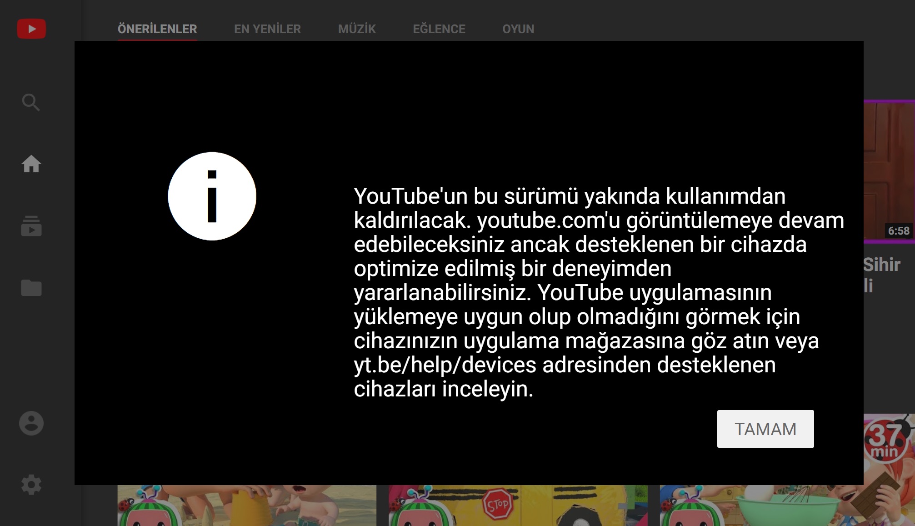Open the OYUN tab
This screenshot has width=915, height=526.
tap(518, 29)
